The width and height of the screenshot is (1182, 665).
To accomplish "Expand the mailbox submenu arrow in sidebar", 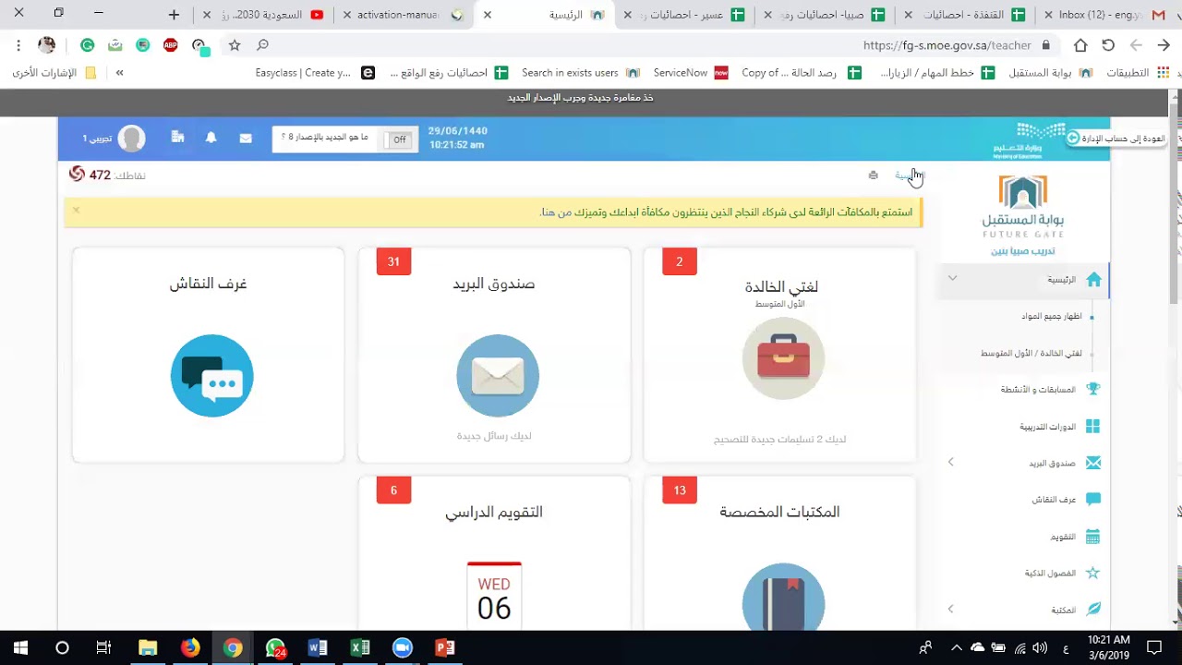I will point(951,462).
